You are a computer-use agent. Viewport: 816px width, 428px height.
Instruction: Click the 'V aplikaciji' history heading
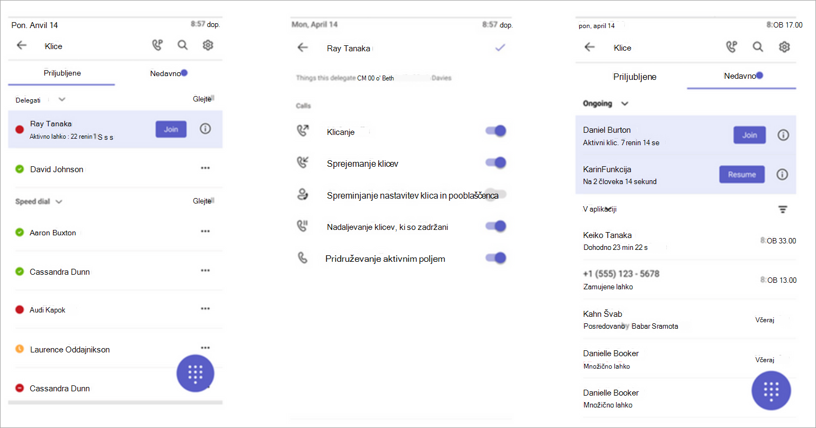pyautogui.click(x=599, y=209)
